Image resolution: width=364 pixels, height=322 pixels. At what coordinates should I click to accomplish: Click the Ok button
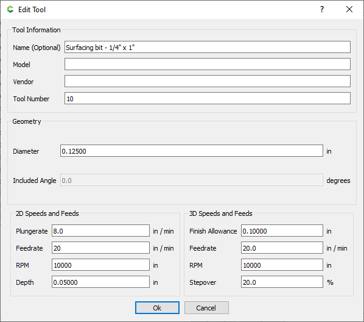pyautogui.click(x=157, y=307)
